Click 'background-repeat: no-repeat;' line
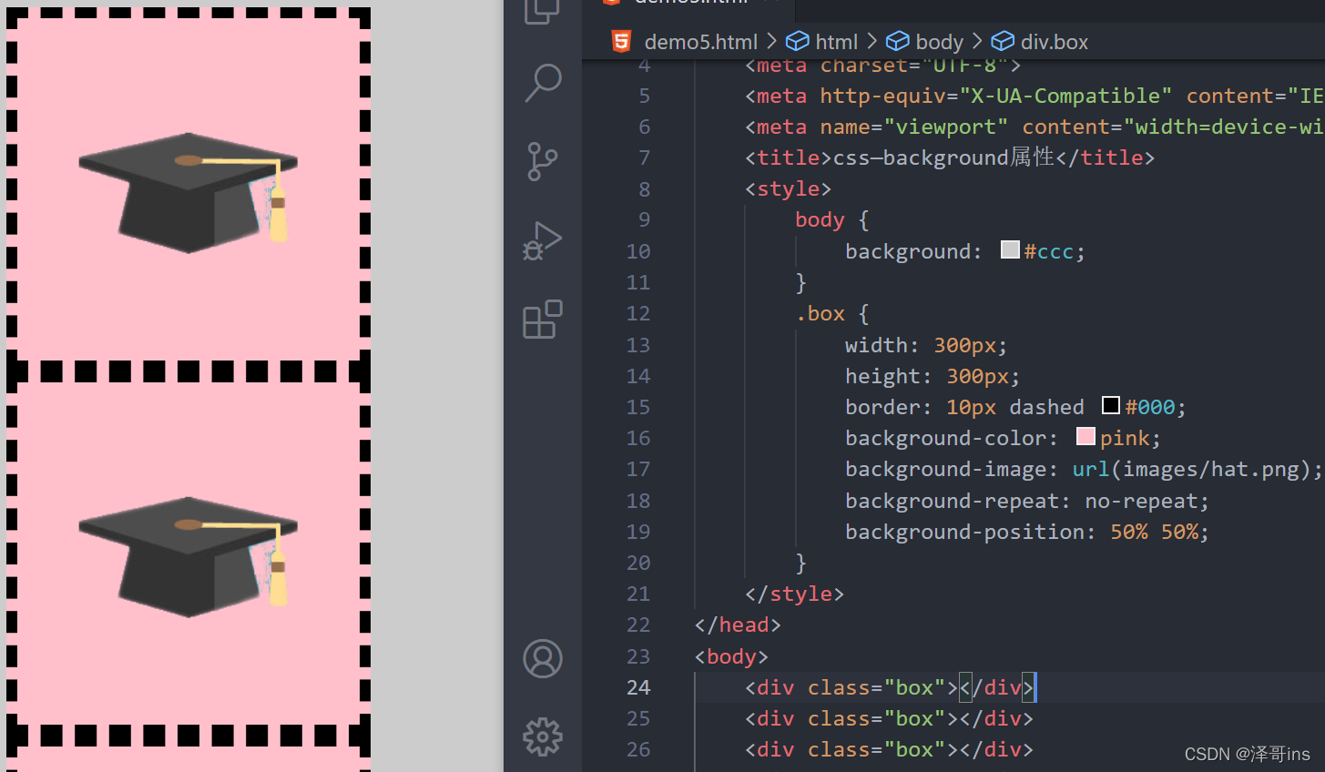This screenshot has width=1325, height=772. [x=1027, y=501]
